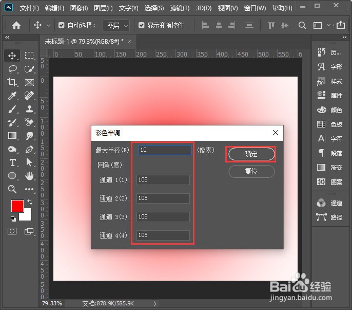Click the 通道 4 angle field
This screenshot has height=310, width=352.
[163, 235]
